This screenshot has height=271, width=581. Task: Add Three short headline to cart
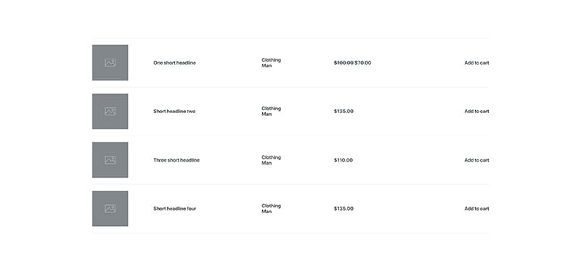476,160
